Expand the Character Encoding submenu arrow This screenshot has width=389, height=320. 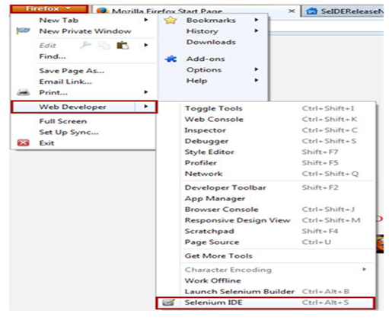[365, 269]
